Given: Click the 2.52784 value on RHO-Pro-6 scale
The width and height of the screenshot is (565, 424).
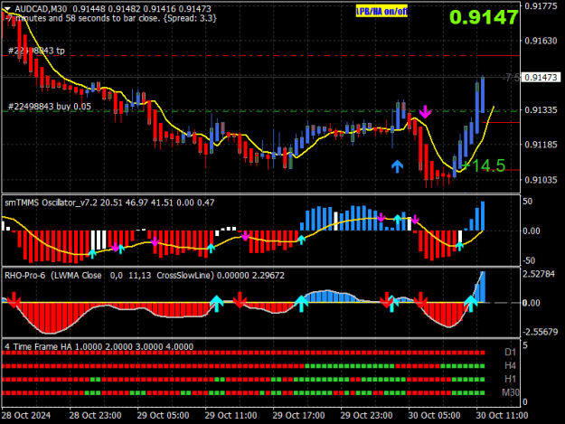Looking at the screenshot, I should pos(539,274).
